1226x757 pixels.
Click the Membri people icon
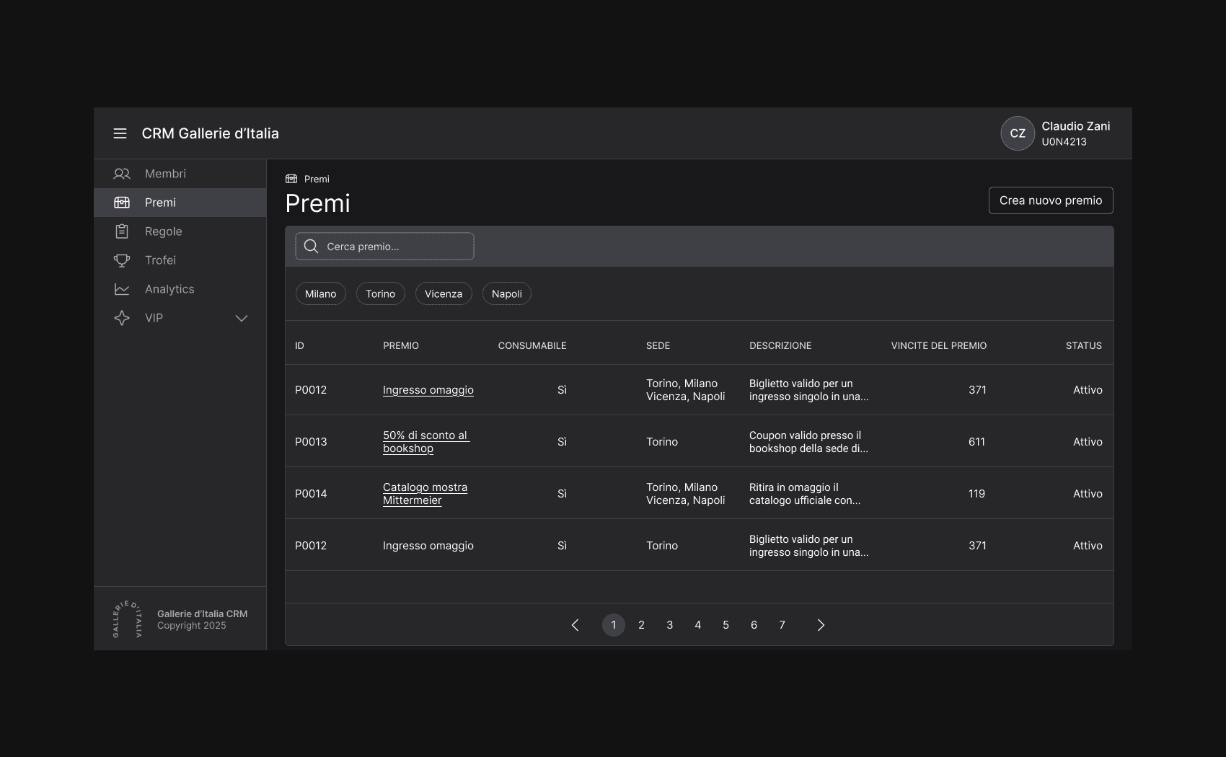pyautogui.click(x=122, y=174)
